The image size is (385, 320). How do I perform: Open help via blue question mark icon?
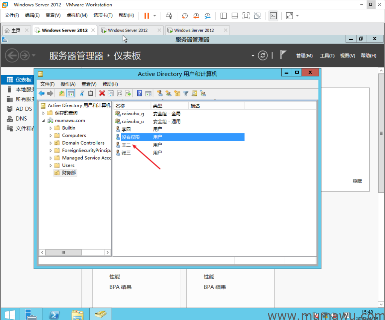[139, 94]
